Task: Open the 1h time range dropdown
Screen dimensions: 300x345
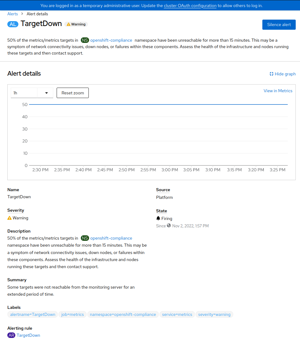Action: (24, 93)
